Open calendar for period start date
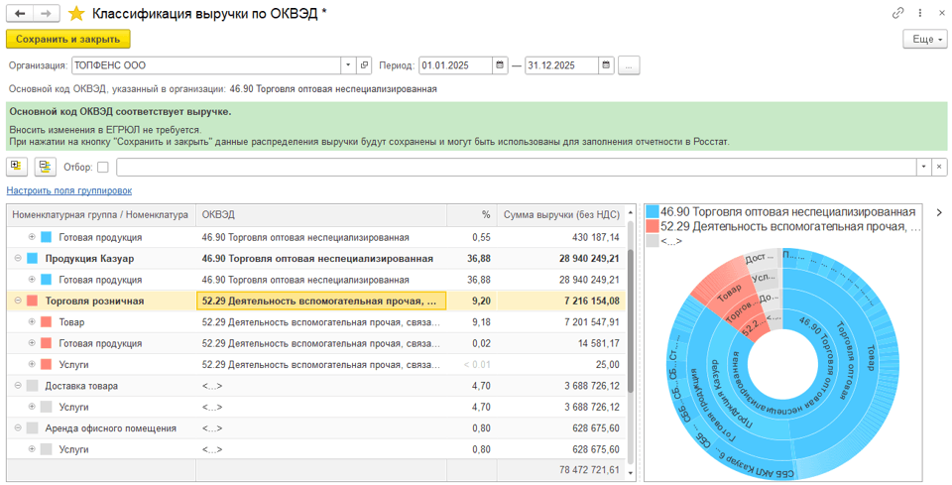The image size is (952, 485). [x=501, y=65]
